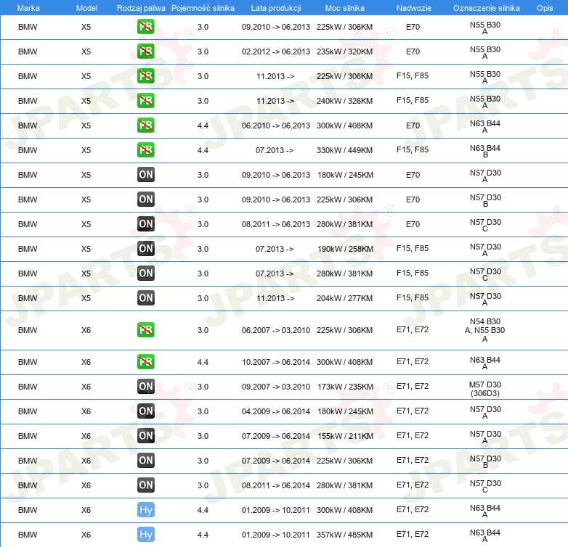
Task: Click the ON diesel icon in X6 04.2009 -> 06.2014 row
Action: tap(145, 411)
